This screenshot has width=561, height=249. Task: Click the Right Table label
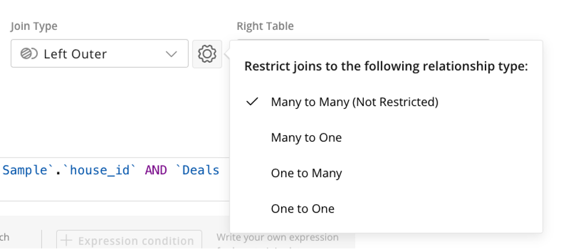(x=265, y=26)
